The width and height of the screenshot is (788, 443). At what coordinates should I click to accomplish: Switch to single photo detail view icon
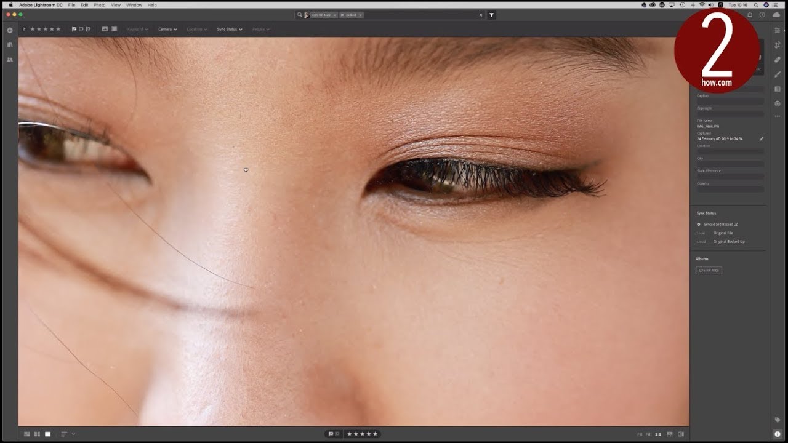(x=48, y=434)
